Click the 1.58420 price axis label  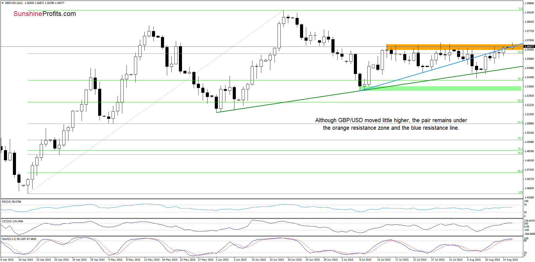529,22
